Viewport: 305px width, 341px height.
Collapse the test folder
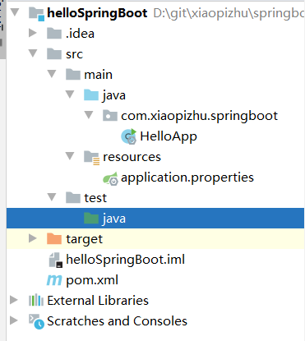(52, 197)
